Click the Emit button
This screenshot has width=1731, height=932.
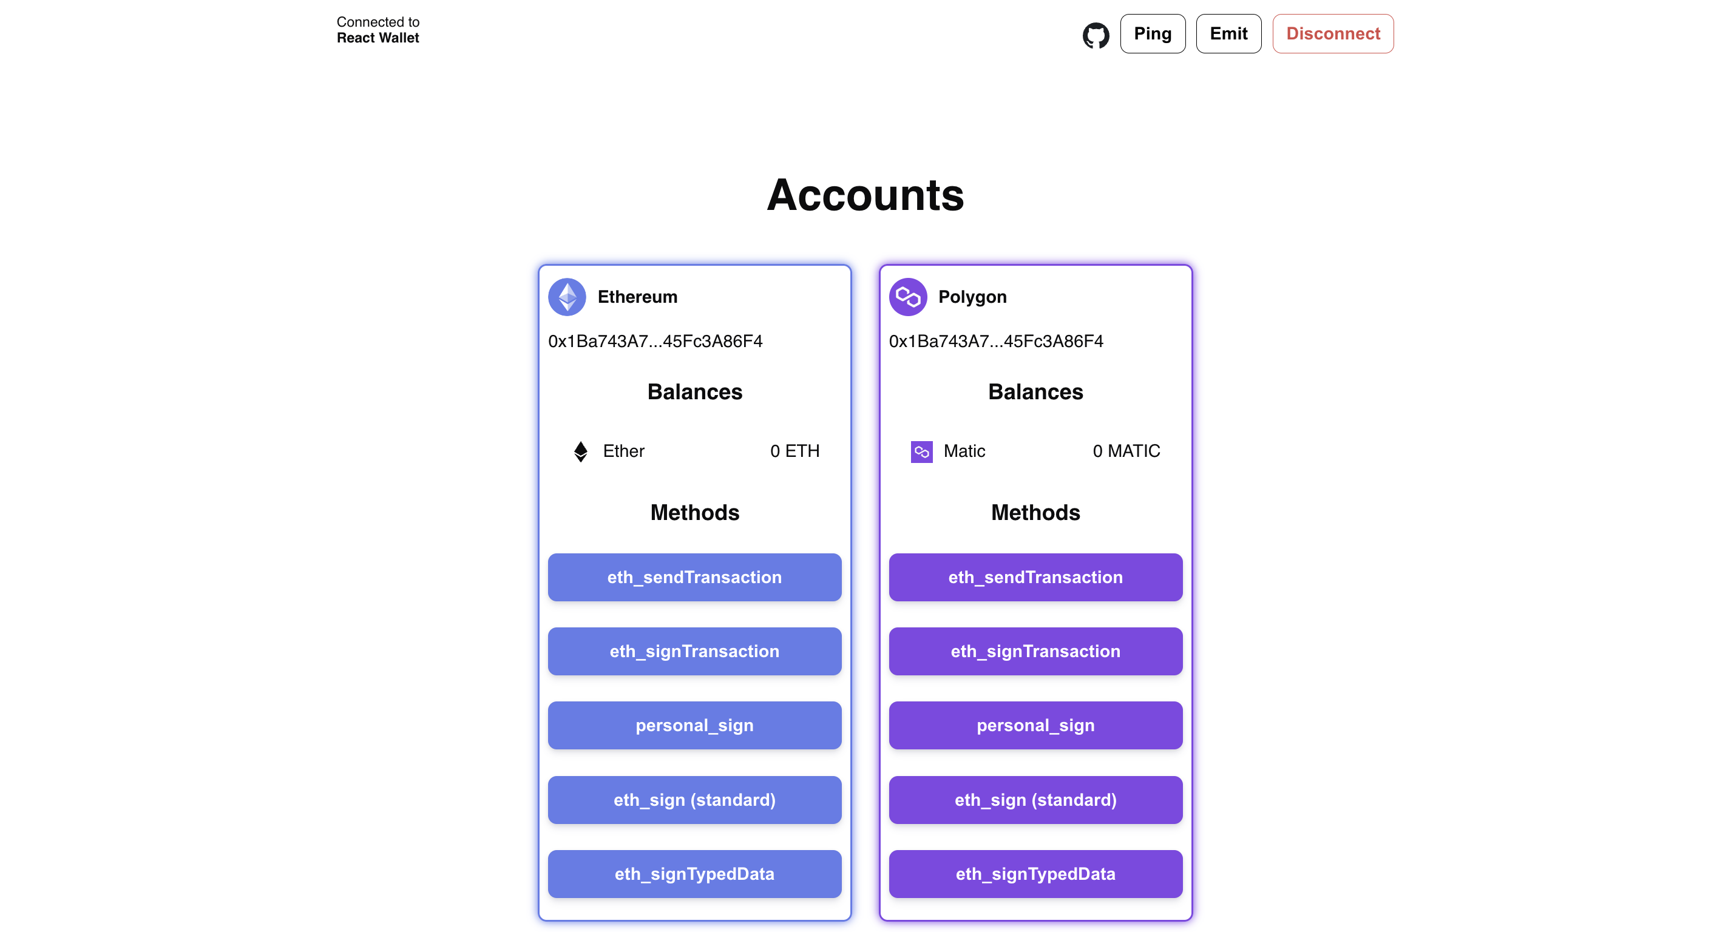point(1228,33)
